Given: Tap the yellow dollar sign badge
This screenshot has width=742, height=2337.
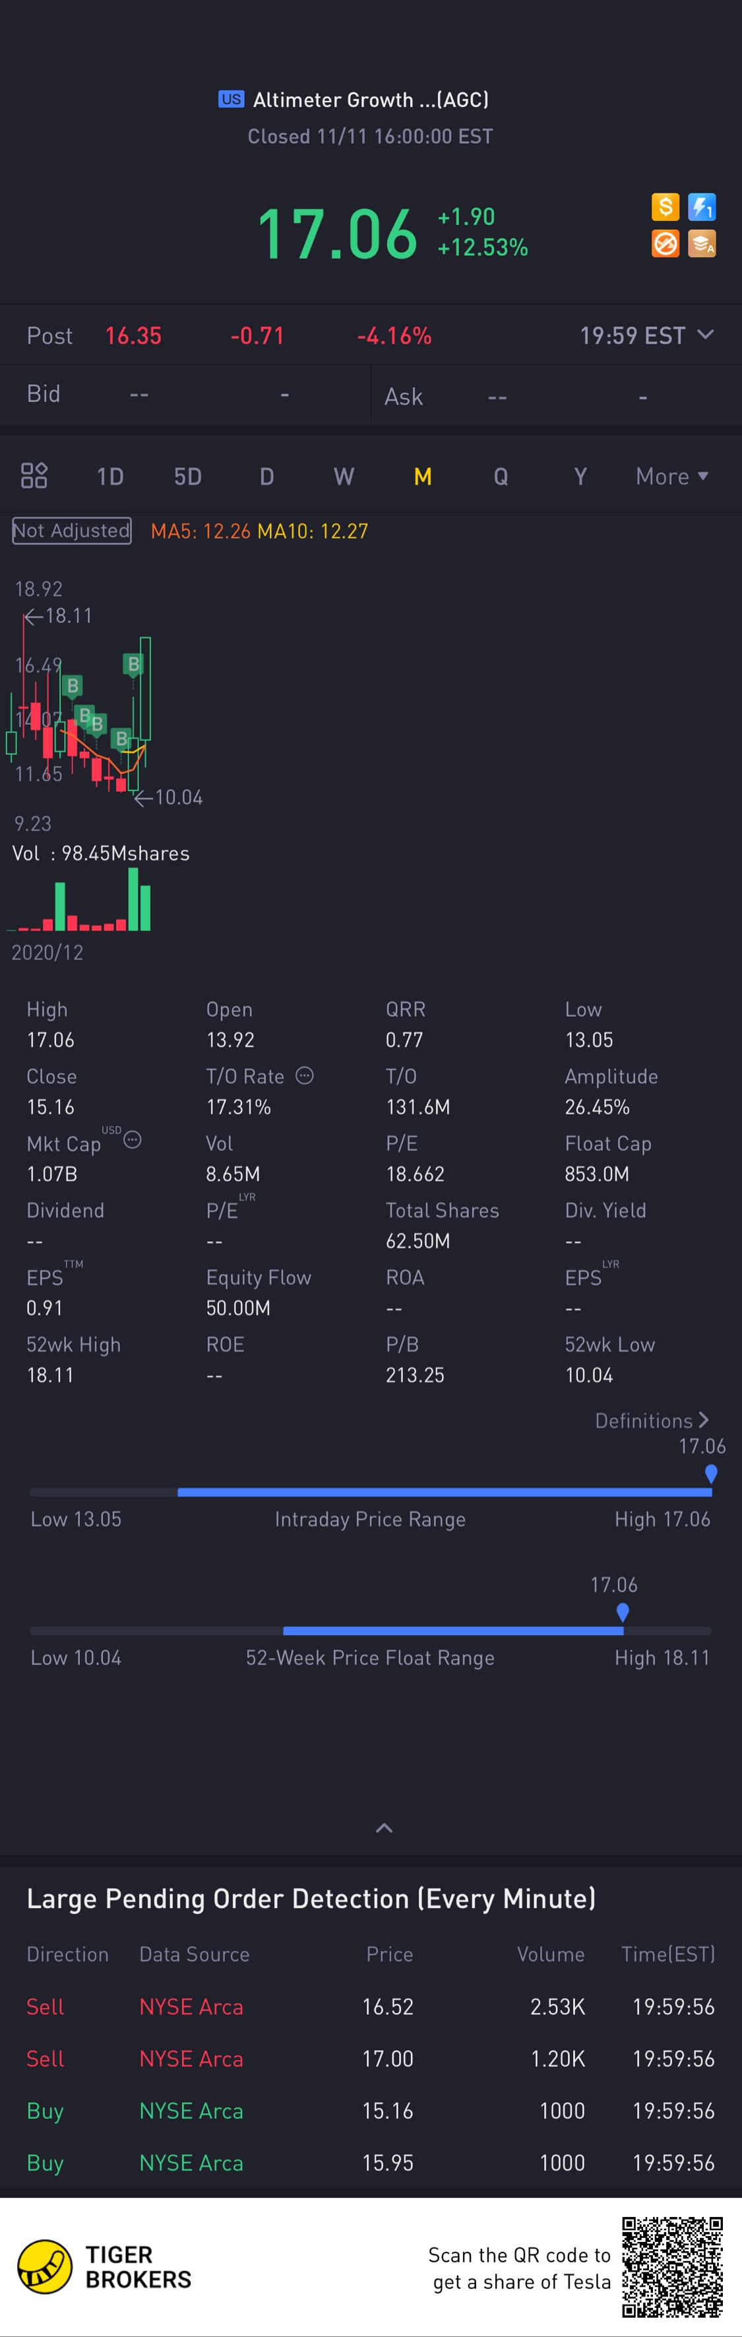Looking at the screenshot, I should coord(665,207).
